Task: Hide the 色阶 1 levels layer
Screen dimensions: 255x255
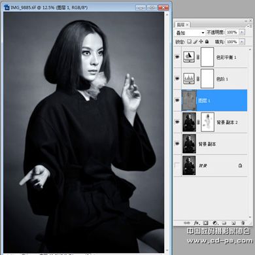Action: pyautogui.click(x=177, y=78)
